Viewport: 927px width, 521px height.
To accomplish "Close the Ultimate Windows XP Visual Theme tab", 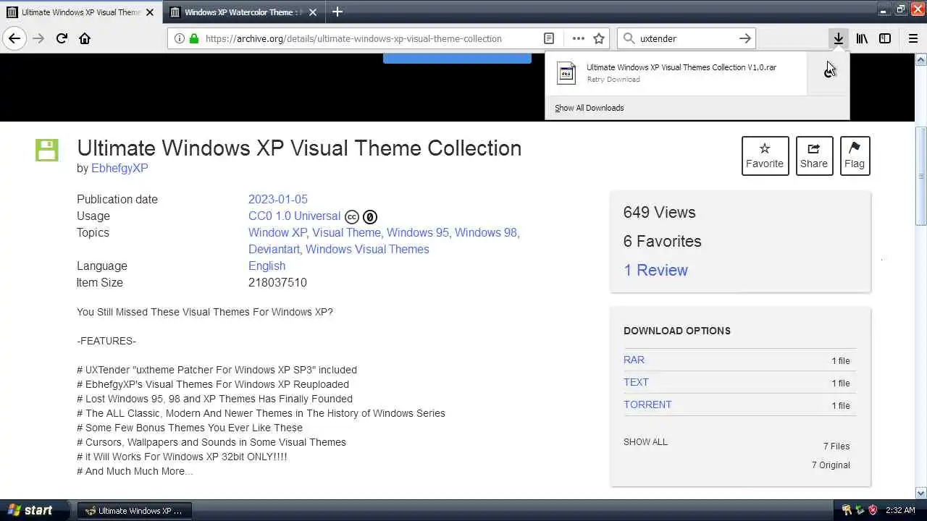I will (x=150, y=12).
